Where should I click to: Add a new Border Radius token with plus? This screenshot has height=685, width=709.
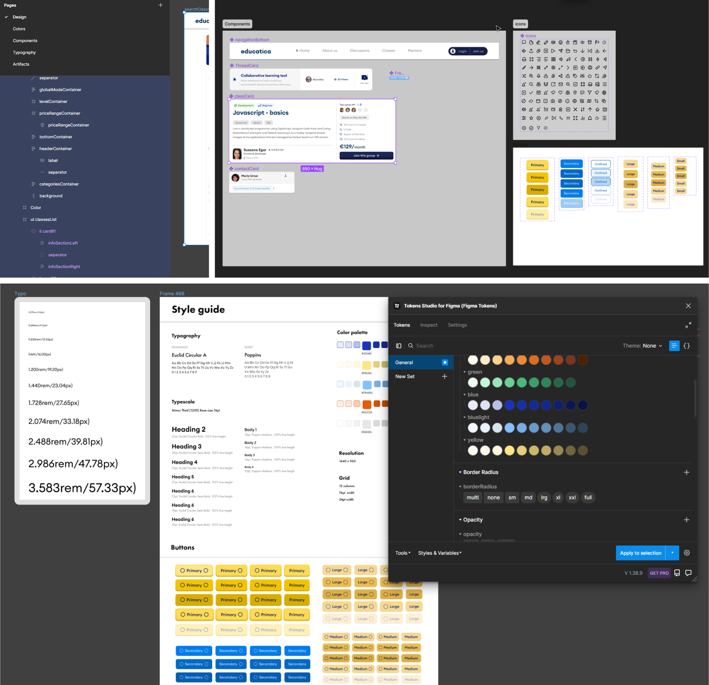point(686,472)
